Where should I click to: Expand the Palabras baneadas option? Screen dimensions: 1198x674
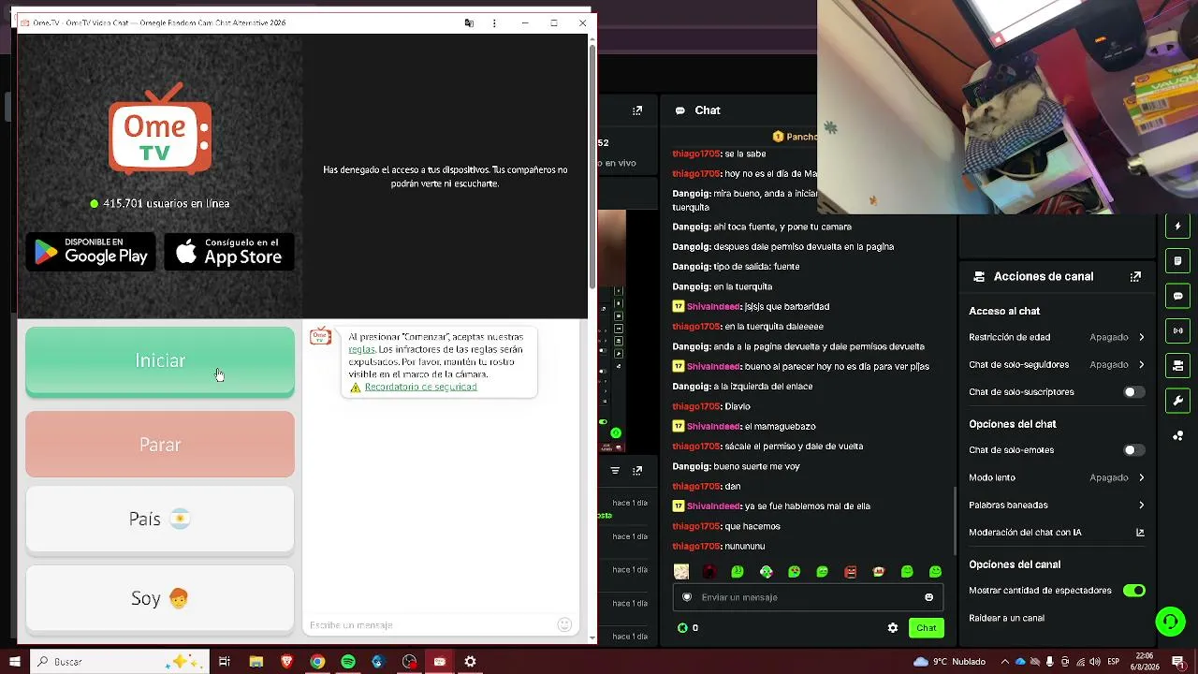(x=1057, y=505)
